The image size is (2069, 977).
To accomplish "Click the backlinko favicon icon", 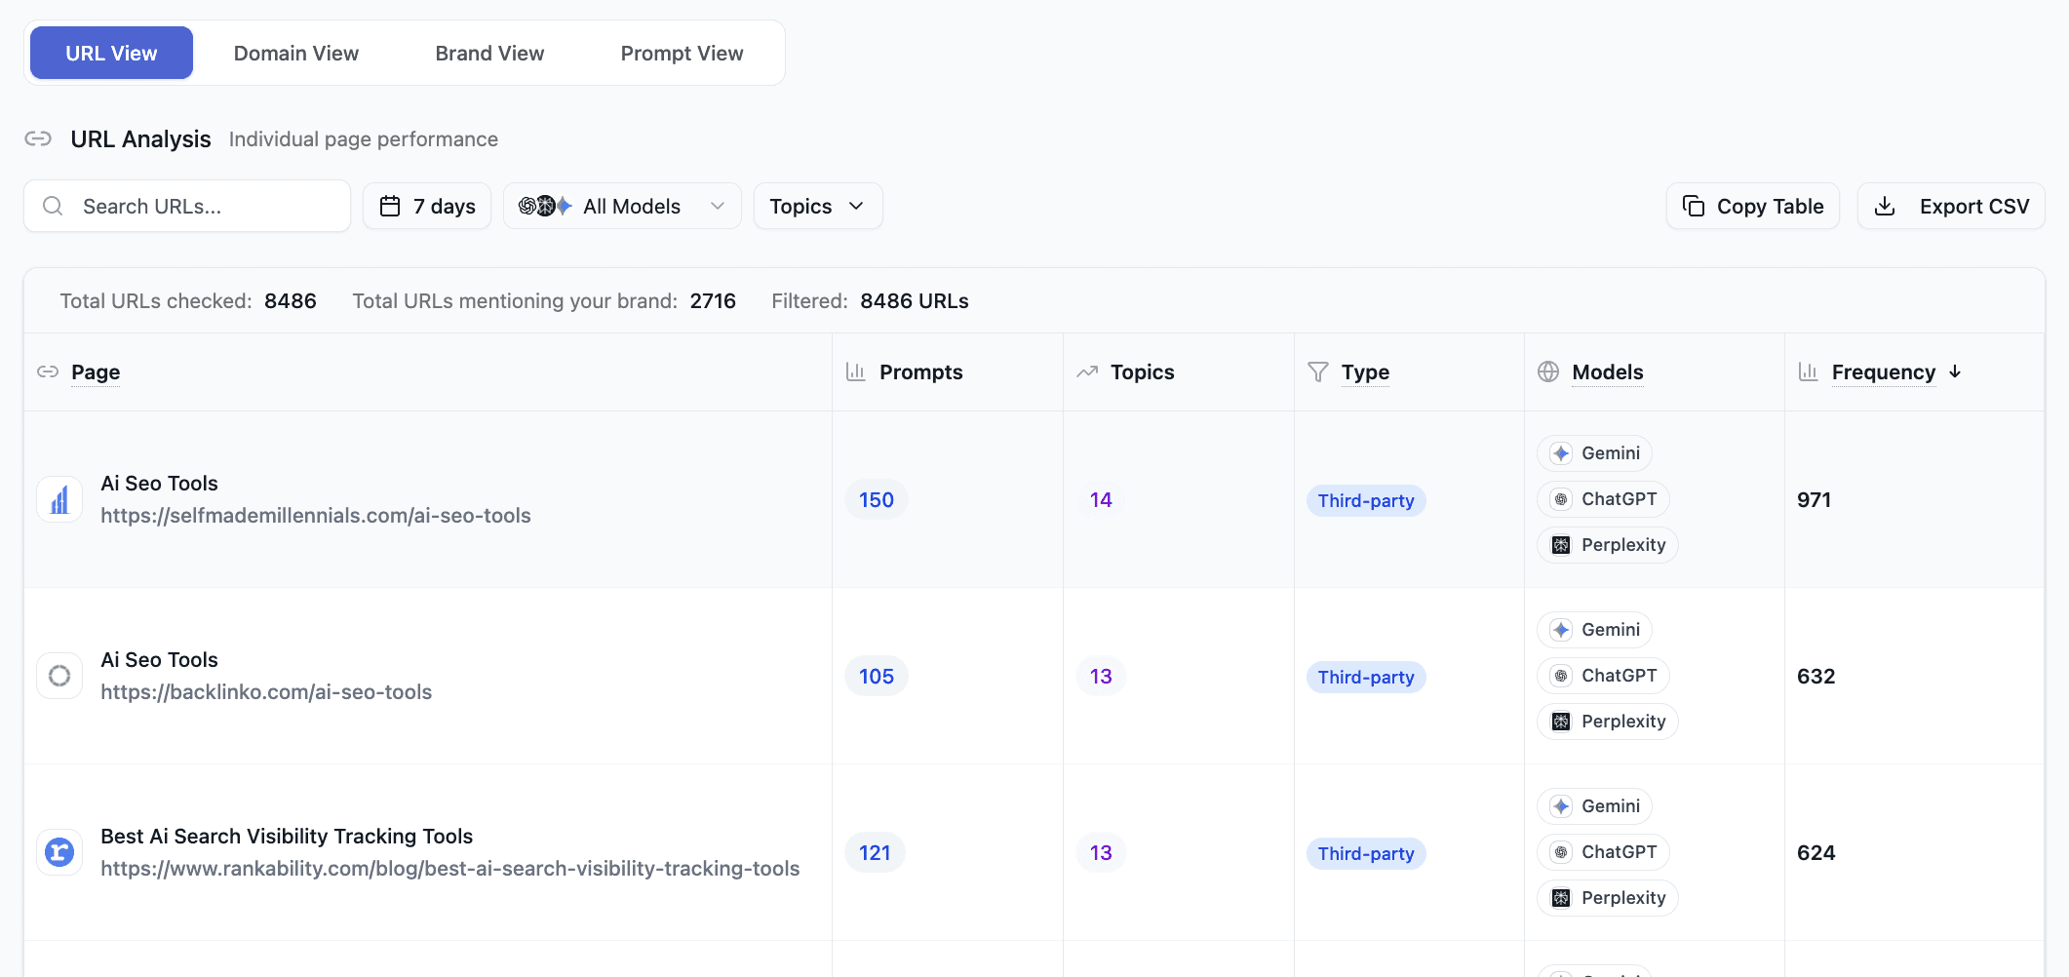I will pos(59,676).
